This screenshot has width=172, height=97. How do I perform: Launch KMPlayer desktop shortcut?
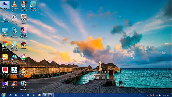pos(5,85)
